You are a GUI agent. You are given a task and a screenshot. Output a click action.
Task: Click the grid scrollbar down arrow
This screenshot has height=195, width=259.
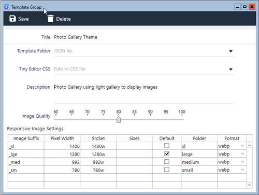click(249, 185)
